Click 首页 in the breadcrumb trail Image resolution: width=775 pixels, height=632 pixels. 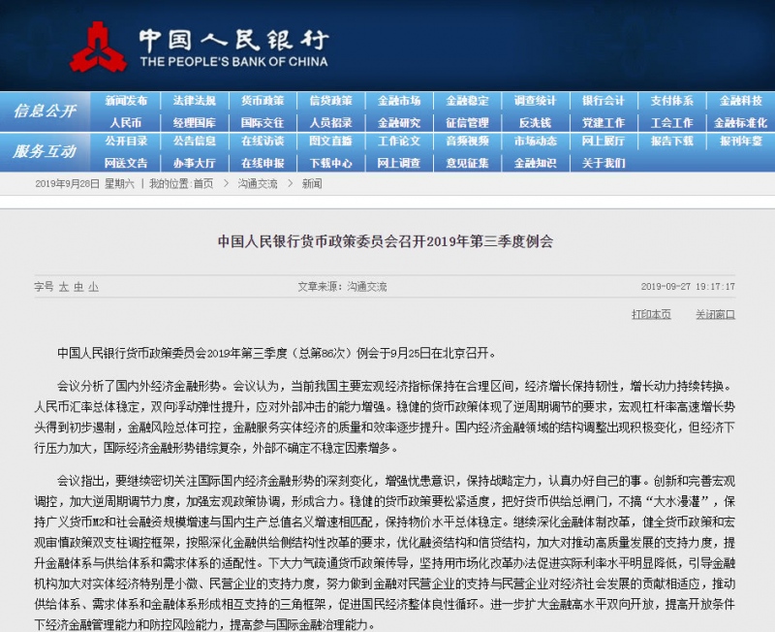tap(202, 183)
